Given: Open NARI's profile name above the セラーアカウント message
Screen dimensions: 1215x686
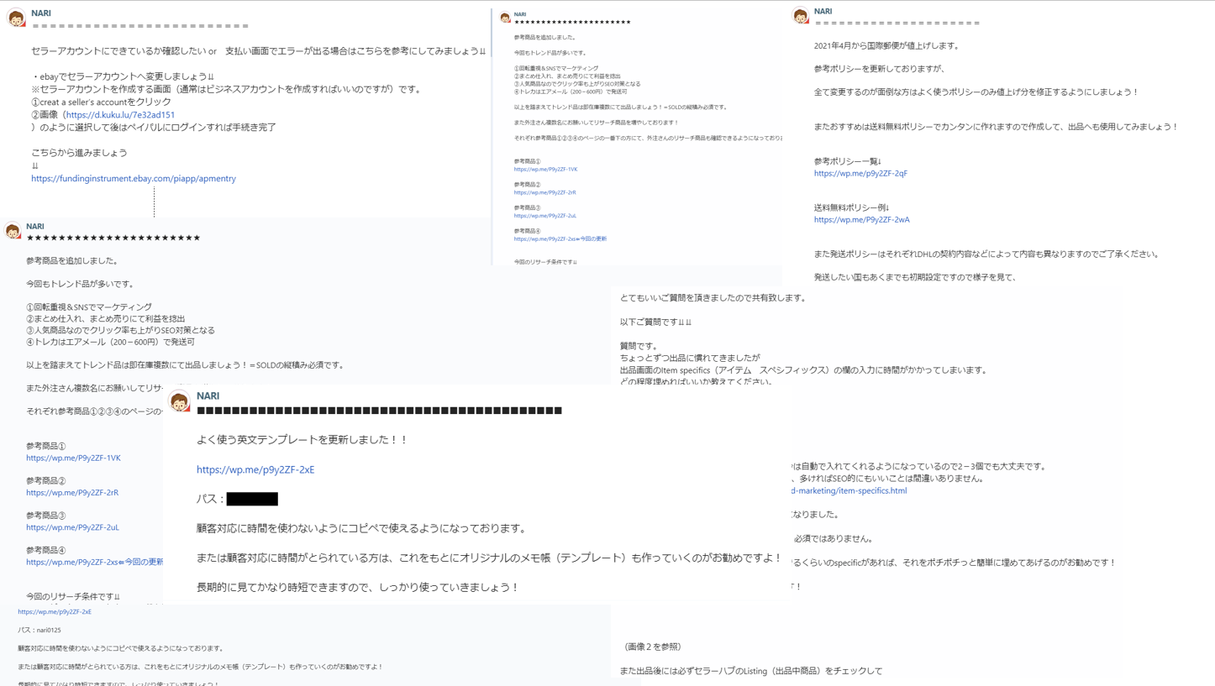Looking at the screenshot, I should [x=41, y=13].
